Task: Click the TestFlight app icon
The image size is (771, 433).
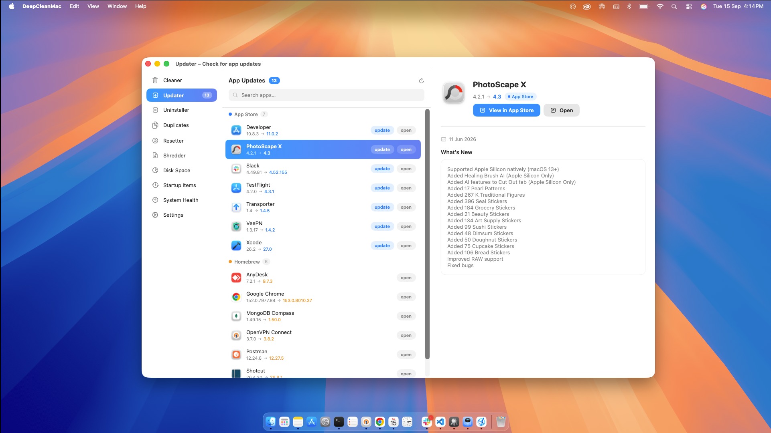Action: 236,188
